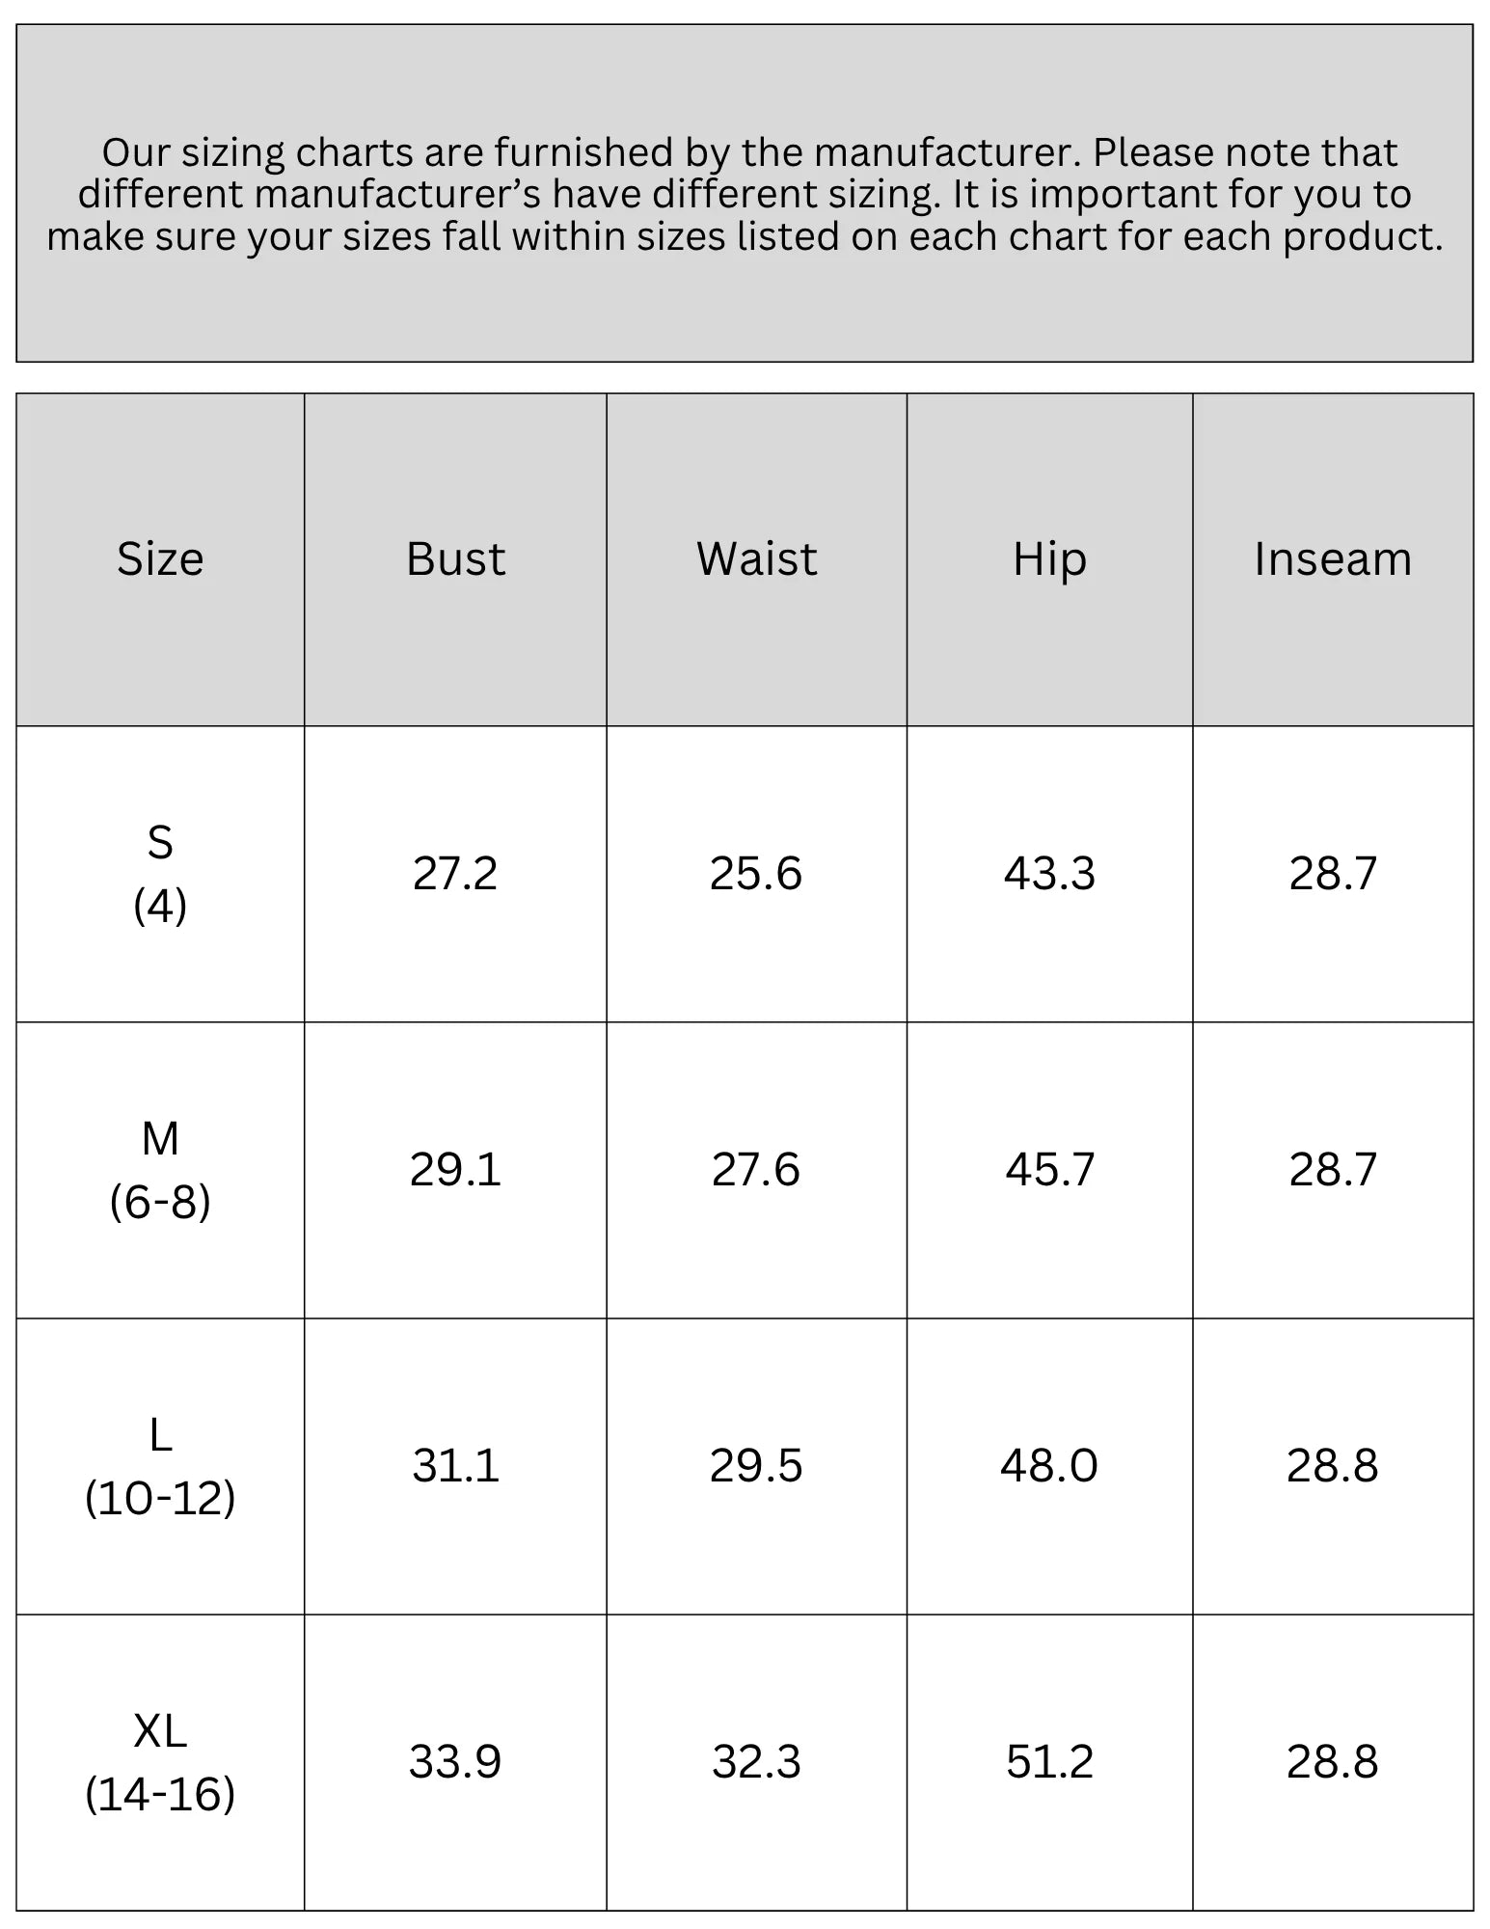Click the 25.6 waist value
This screenshot has height=1929, width=1490.
pyautogui.click(x=756, y=874)
